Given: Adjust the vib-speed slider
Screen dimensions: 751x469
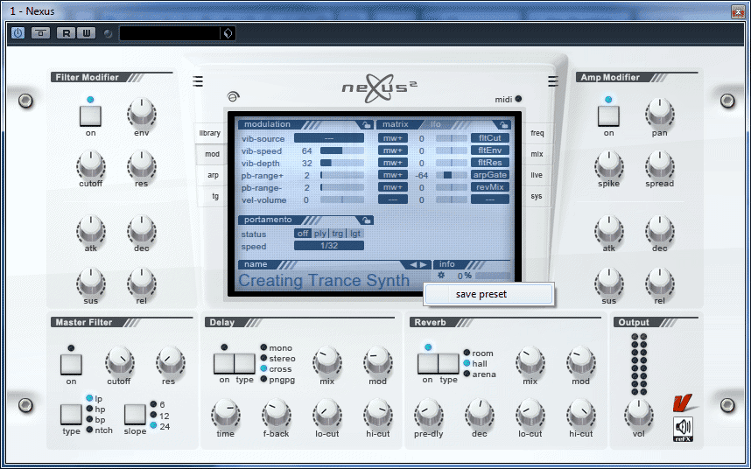Looking at the screenshot, I should tap(342, 150).
